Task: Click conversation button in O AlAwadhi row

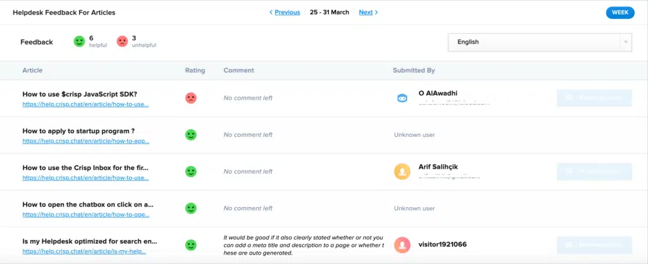Action: point(594,98)
